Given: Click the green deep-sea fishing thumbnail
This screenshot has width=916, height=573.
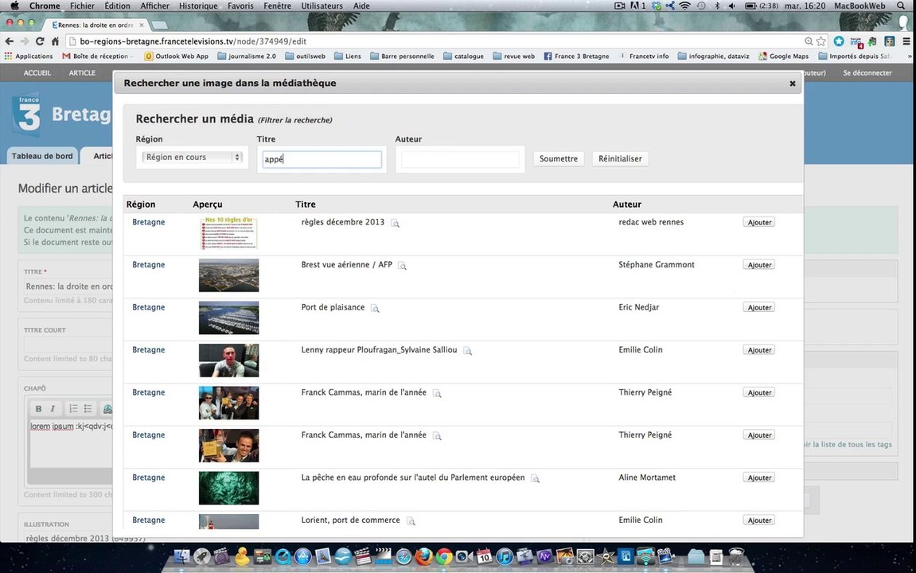Looking at the screenshot, I should point(228,489).
